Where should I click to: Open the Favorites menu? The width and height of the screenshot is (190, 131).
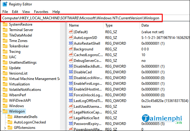tap(41, 12)
